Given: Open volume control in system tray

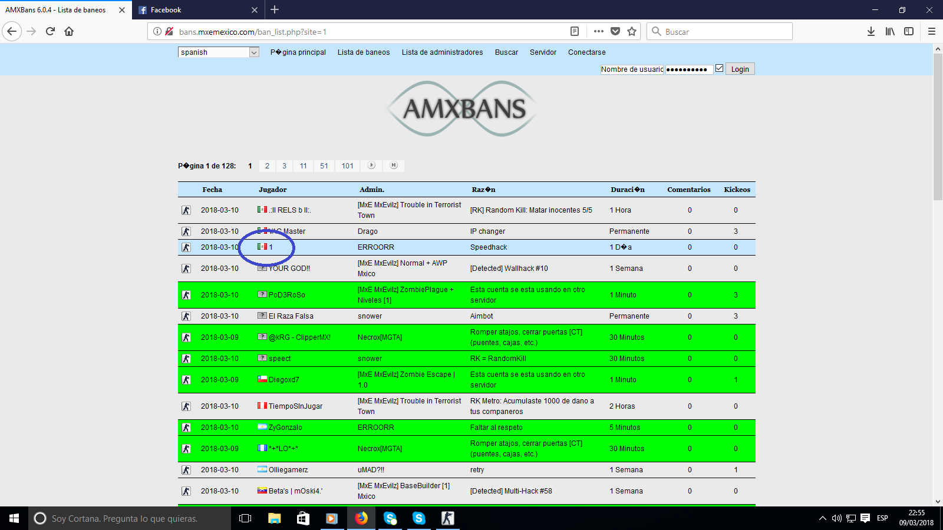Looking at the screenshot, I should click(836, 518).
